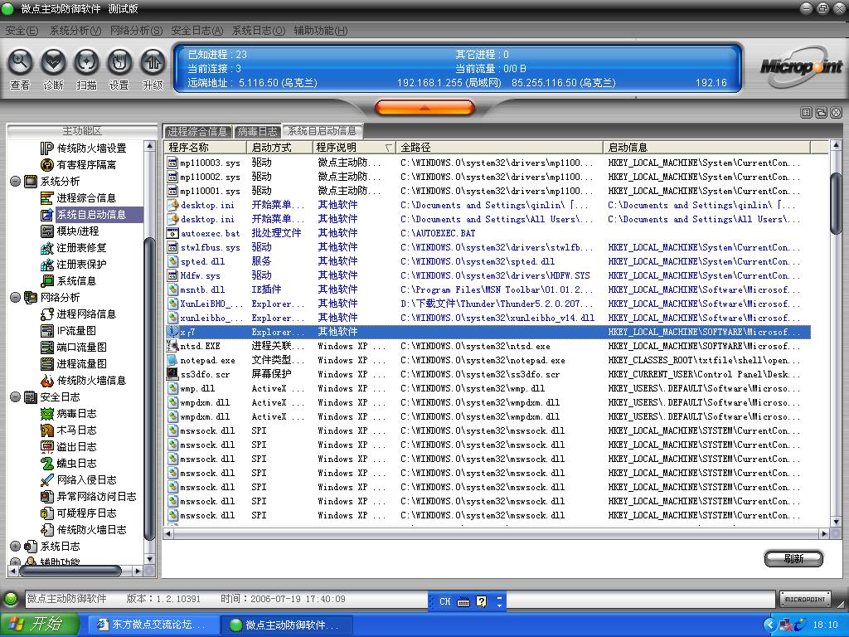Open the 诊断 diagnose toolbar icon
Viewport: 849px width, 637px height.
tap(53, 61)
